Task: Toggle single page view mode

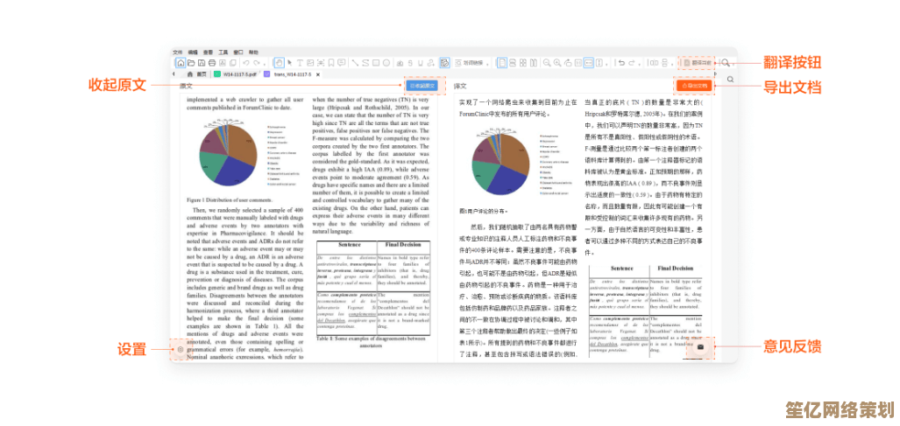Action: (502, 63)
